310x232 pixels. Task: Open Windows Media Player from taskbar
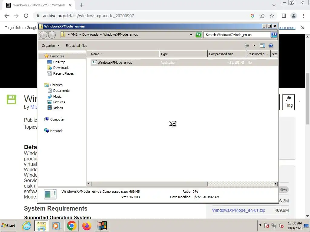coord(56,225)
